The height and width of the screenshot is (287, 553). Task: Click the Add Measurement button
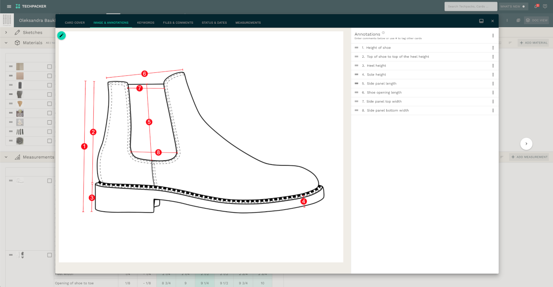(529, 157)
